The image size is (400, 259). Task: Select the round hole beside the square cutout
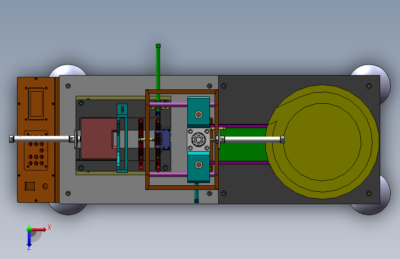(45, 186)
